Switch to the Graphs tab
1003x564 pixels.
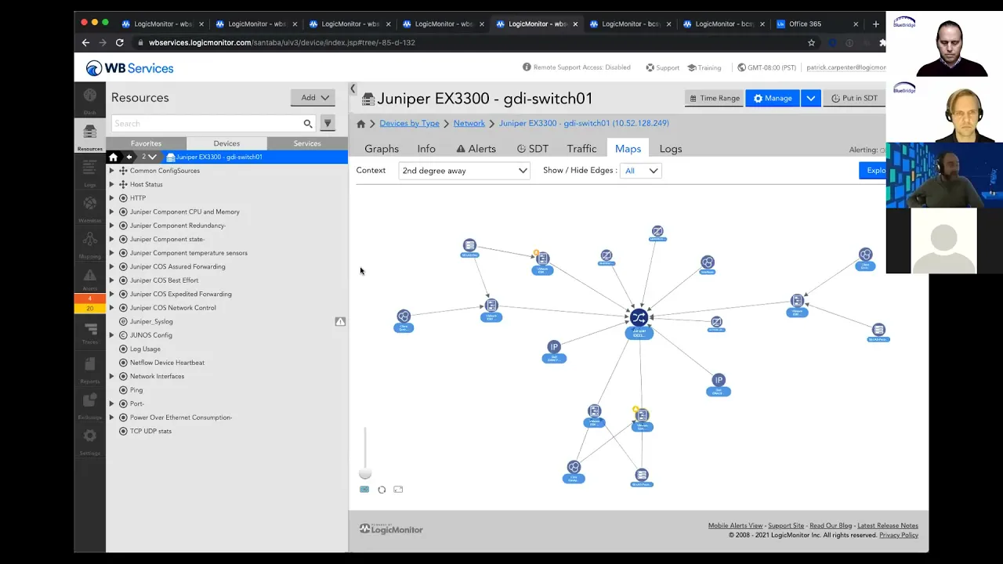[382, 149]
